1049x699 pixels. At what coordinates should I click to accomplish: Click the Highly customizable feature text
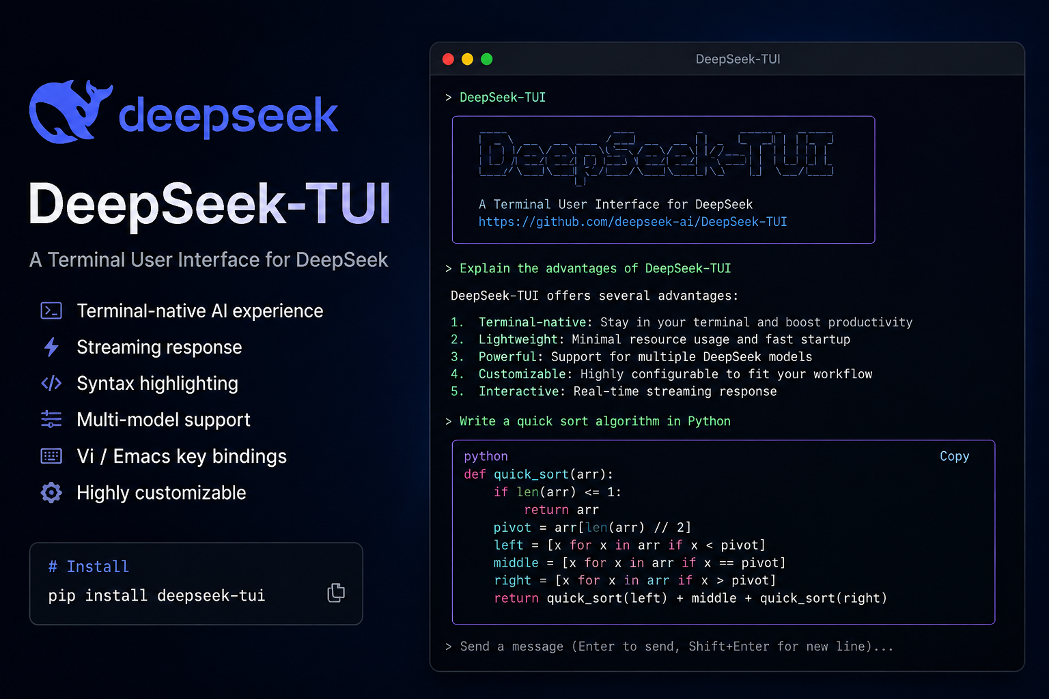coord(161,493)
